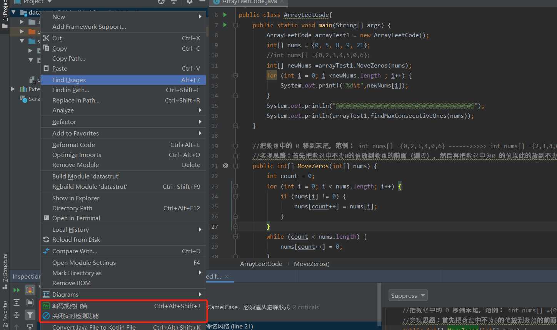Choose Build Module 'datastrut' entry
This screenshot has width=557, height=330.
pyautogui.click(x=123, y=176)
